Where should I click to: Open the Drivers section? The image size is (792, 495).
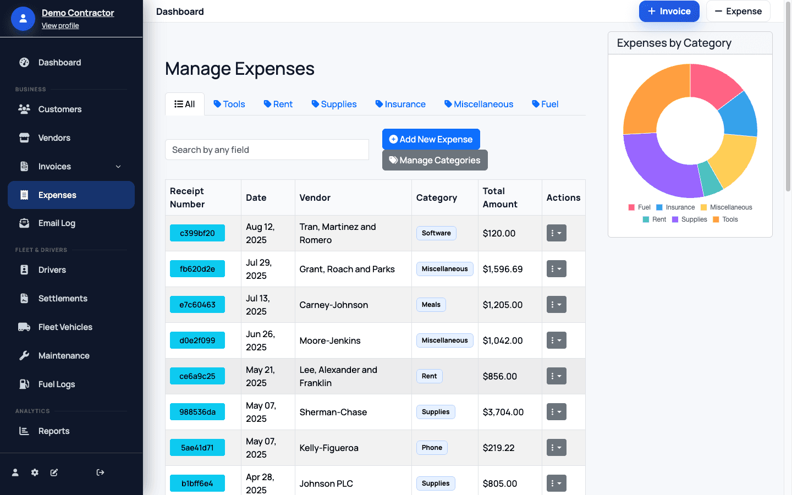[71, 270]
